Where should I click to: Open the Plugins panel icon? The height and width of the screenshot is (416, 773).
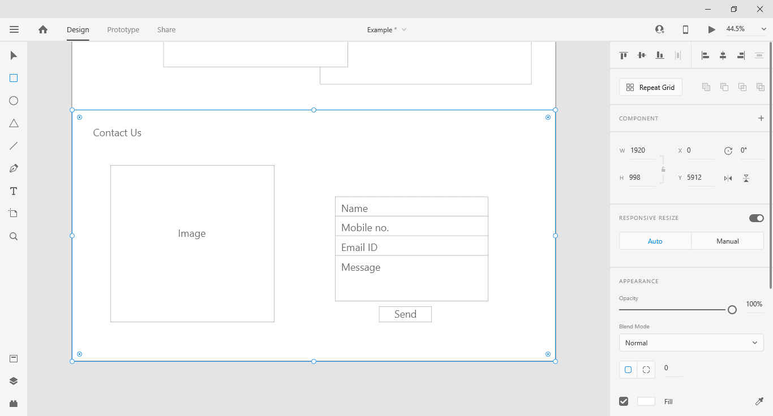tap(14, 404)
